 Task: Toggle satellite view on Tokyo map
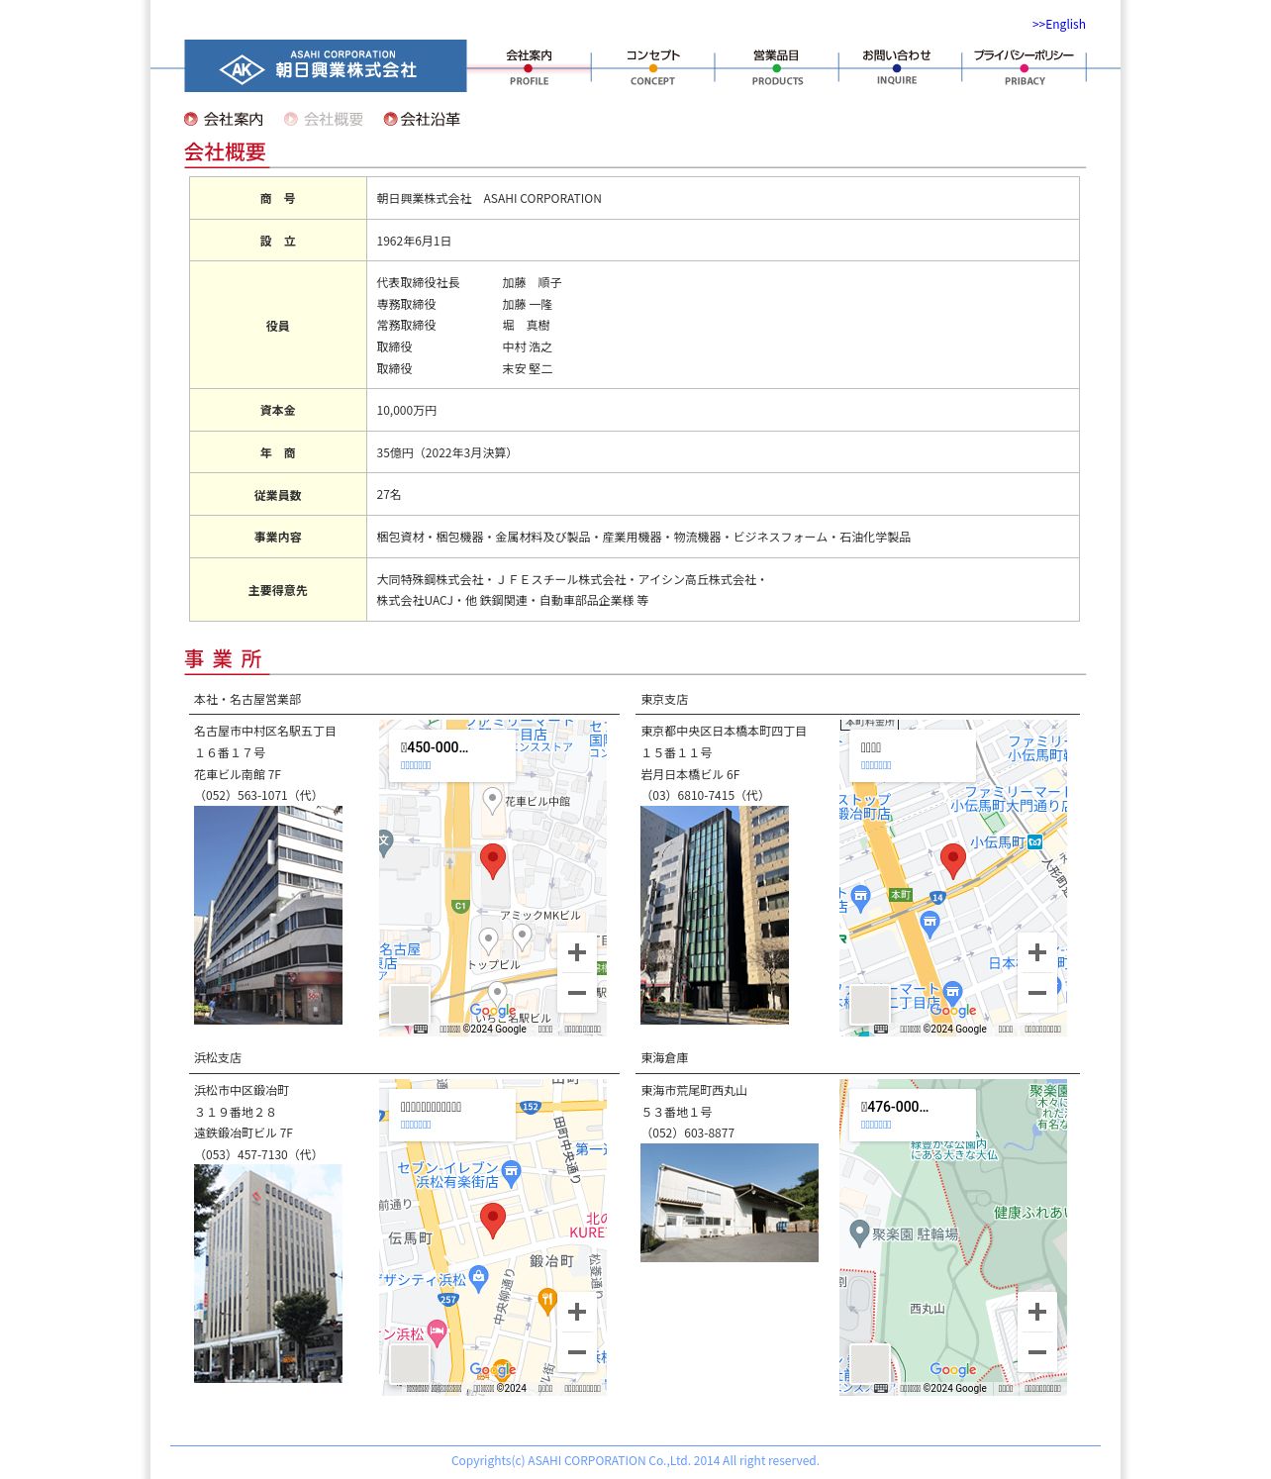pos(870,1004)
